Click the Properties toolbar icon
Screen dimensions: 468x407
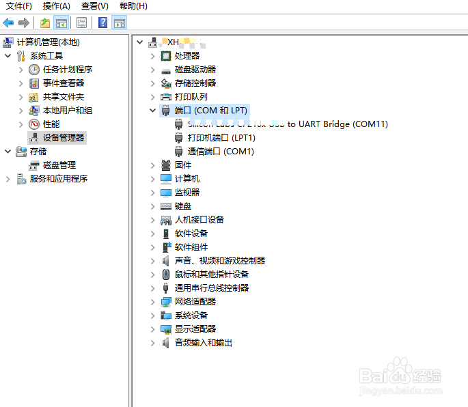click(x=81, y=23)
